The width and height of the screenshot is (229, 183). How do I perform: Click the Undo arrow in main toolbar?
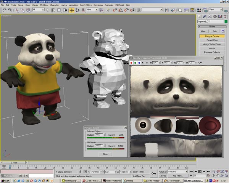4,10
